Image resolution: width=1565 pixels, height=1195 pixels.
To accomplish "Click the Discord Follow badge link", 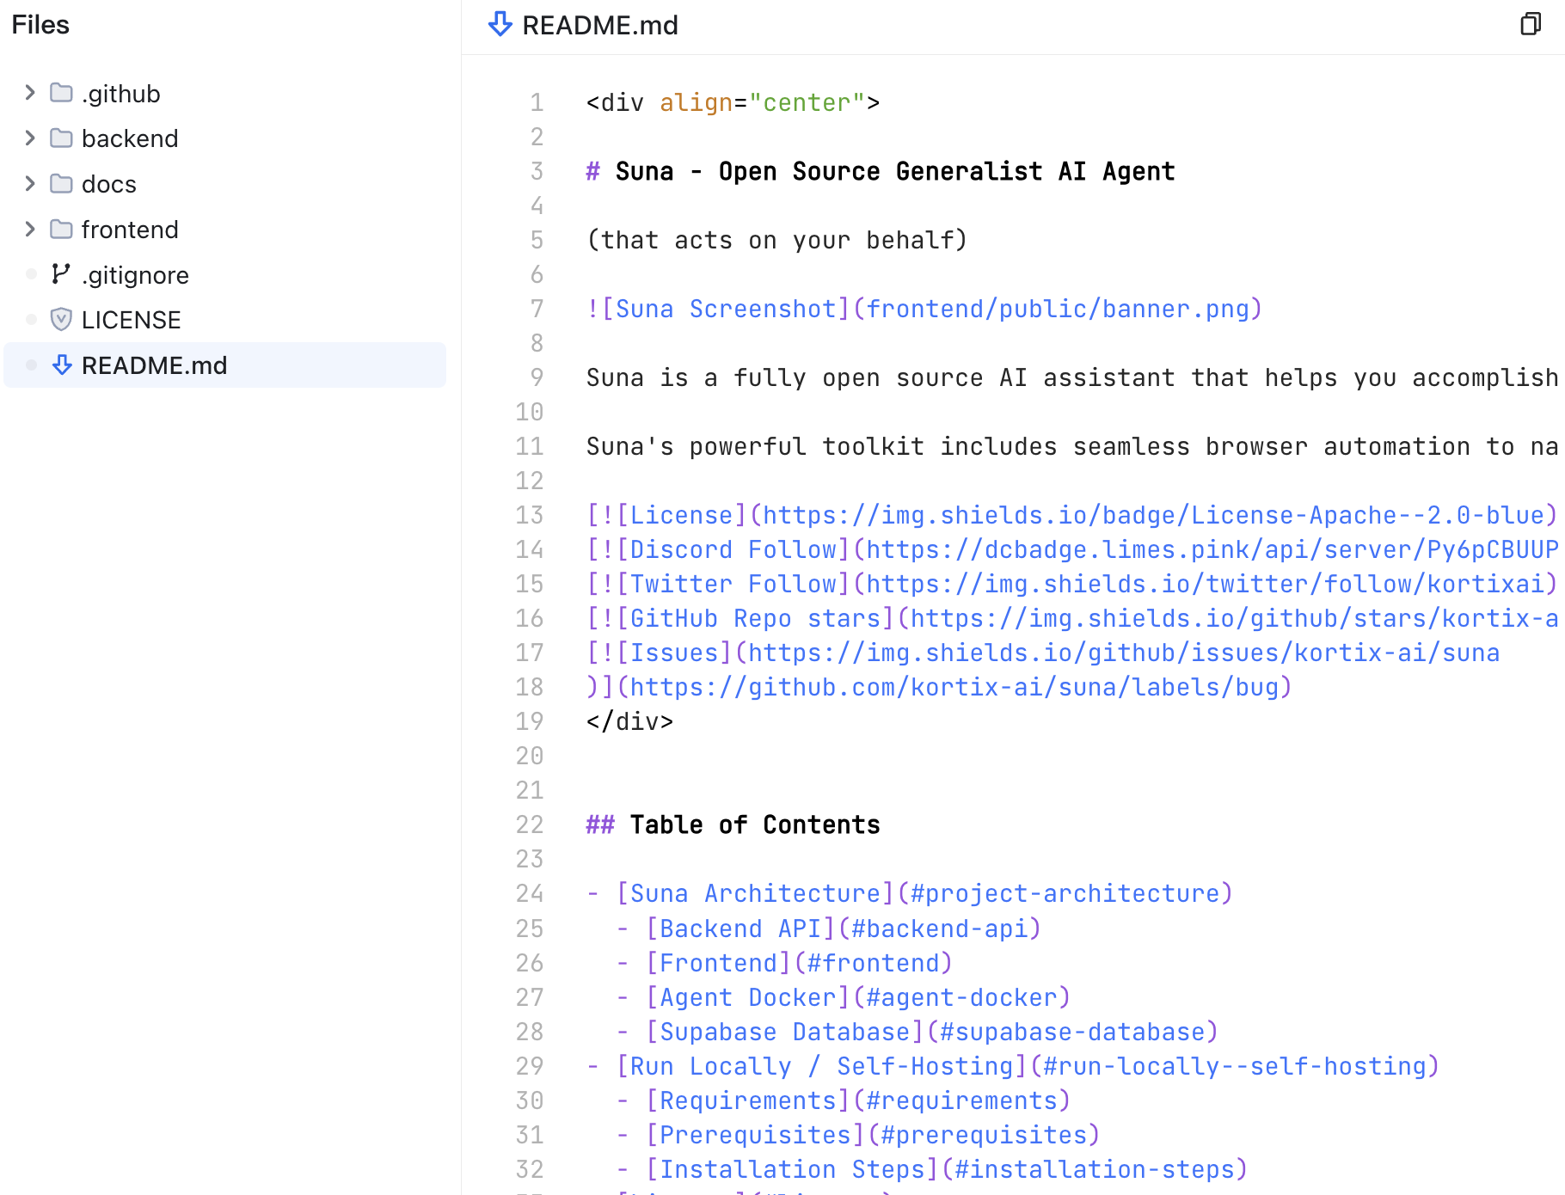I will click(1072, 549).
